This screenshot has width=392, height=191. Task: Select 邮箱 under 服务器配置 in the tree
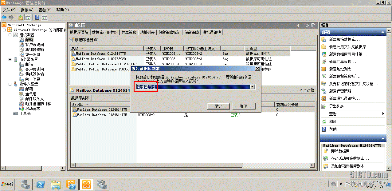(x=29, y=64)
